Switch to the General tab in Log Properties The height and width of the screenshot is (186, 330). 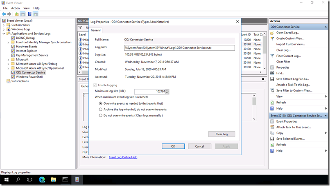(96, 30)
